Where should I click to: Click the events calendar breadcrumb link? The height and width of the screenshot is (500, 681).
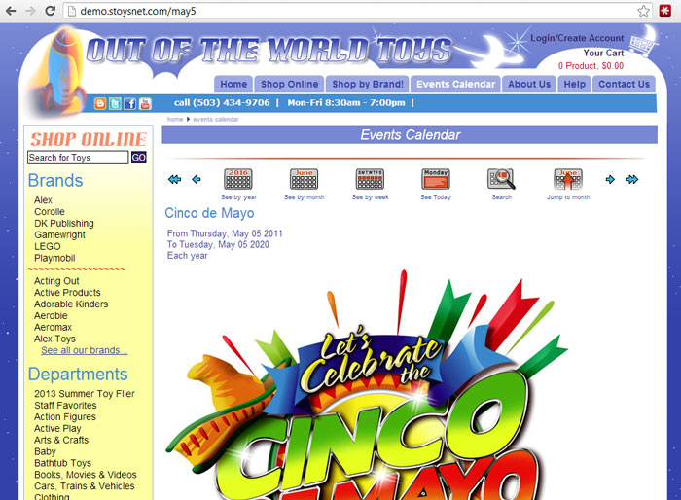(x=216, y=119)
